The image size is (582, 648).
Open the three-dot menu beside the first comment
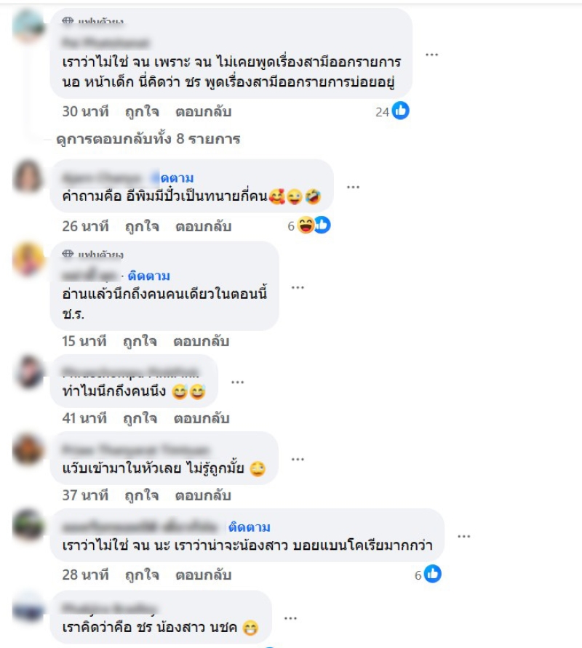431,55
